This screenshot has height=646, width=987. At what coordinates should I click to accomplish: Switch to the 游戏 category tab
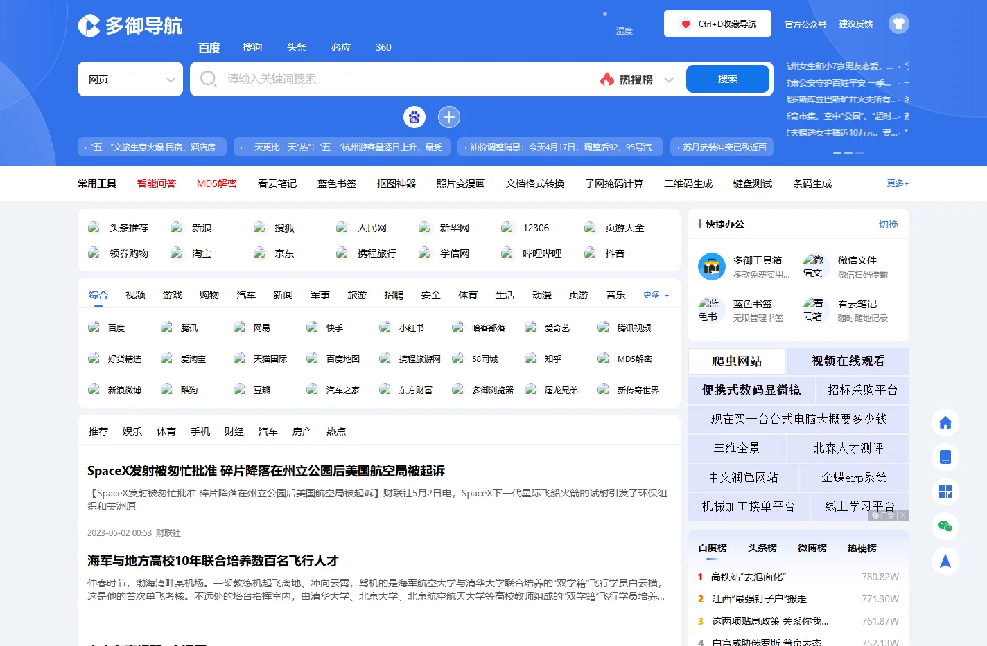coord(172,295)
